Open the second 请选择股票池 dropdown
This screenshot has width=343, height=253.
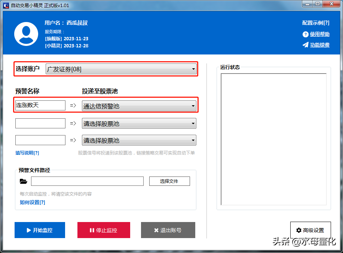click(139, 124)
